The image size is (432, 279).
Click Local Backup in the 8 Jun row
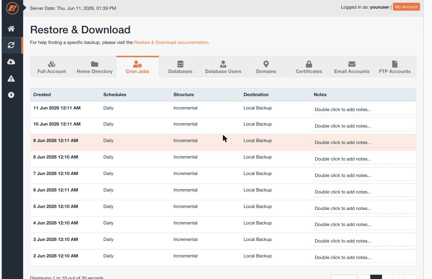tap(257, 157)
